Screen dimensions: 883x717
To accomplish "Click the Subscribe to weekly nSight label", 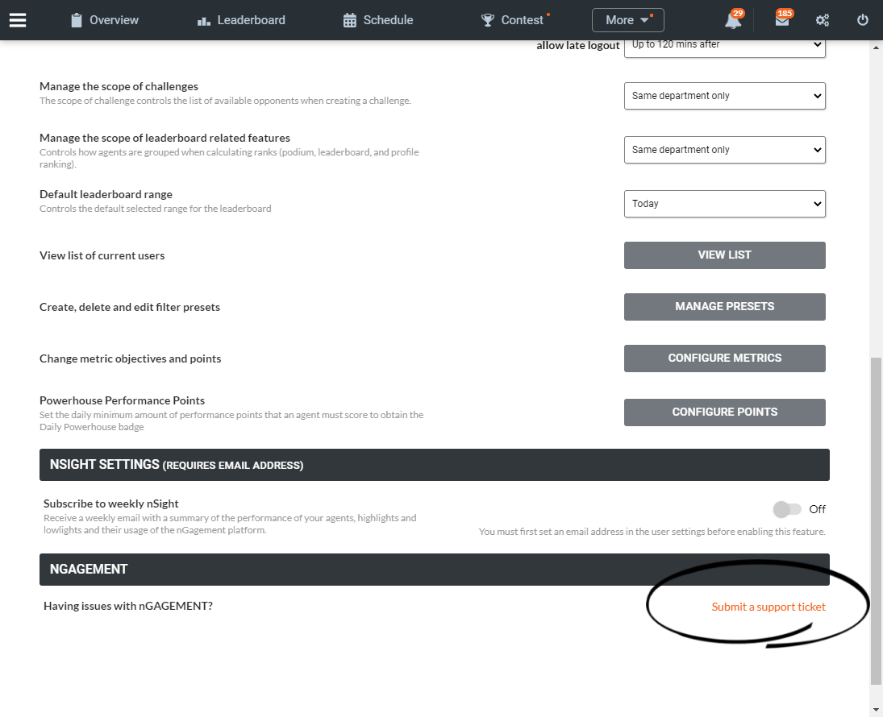I will [x=111, y=504].
